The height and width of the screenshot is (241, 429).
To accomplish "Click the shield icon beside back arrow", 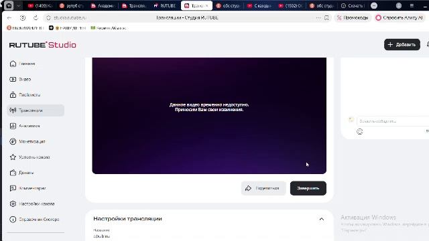I will (x=23, y=18).
